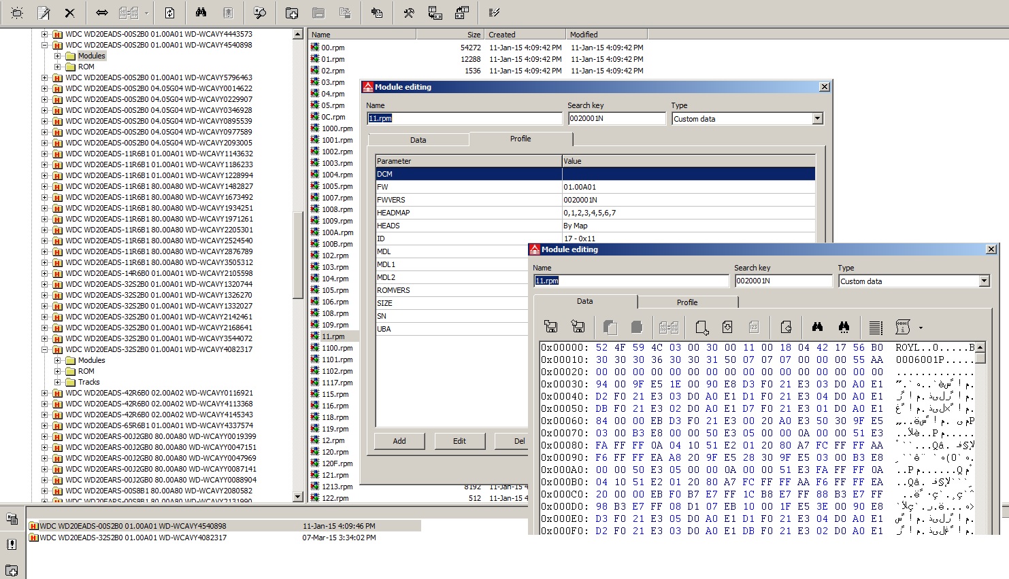Open the Type combo box in back Module editing dialog

point(817,119)
